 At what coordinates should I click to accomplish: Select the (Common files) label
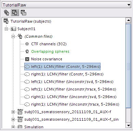[39, 36]
